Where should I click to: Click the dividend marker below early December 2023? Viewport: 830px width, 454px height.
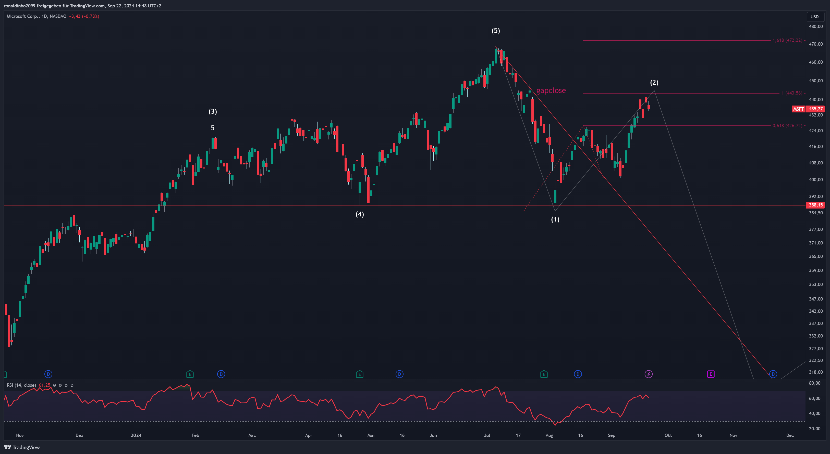pos(48,374)
